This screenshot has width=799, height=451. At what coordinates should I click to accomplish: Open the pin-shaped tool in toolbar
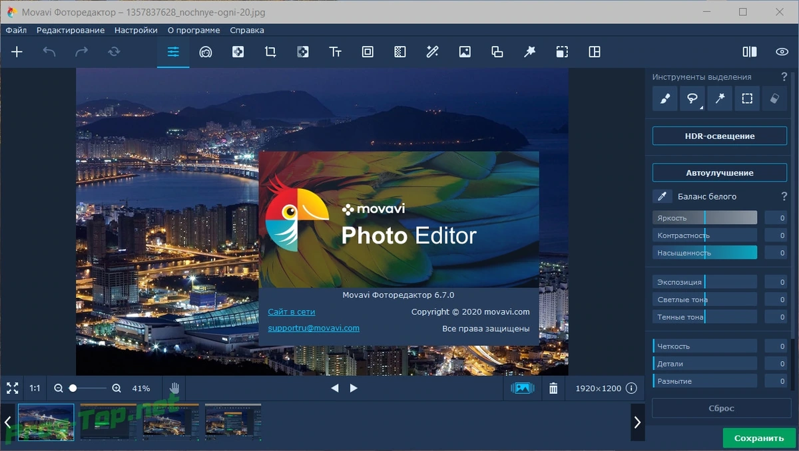coord(529,52)
